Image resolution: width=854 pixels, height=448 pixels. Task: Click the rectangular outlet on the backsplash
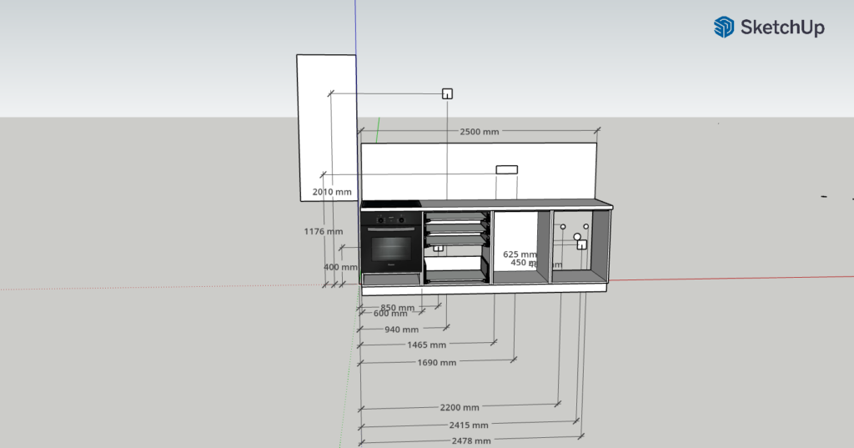tap(506, 169)
